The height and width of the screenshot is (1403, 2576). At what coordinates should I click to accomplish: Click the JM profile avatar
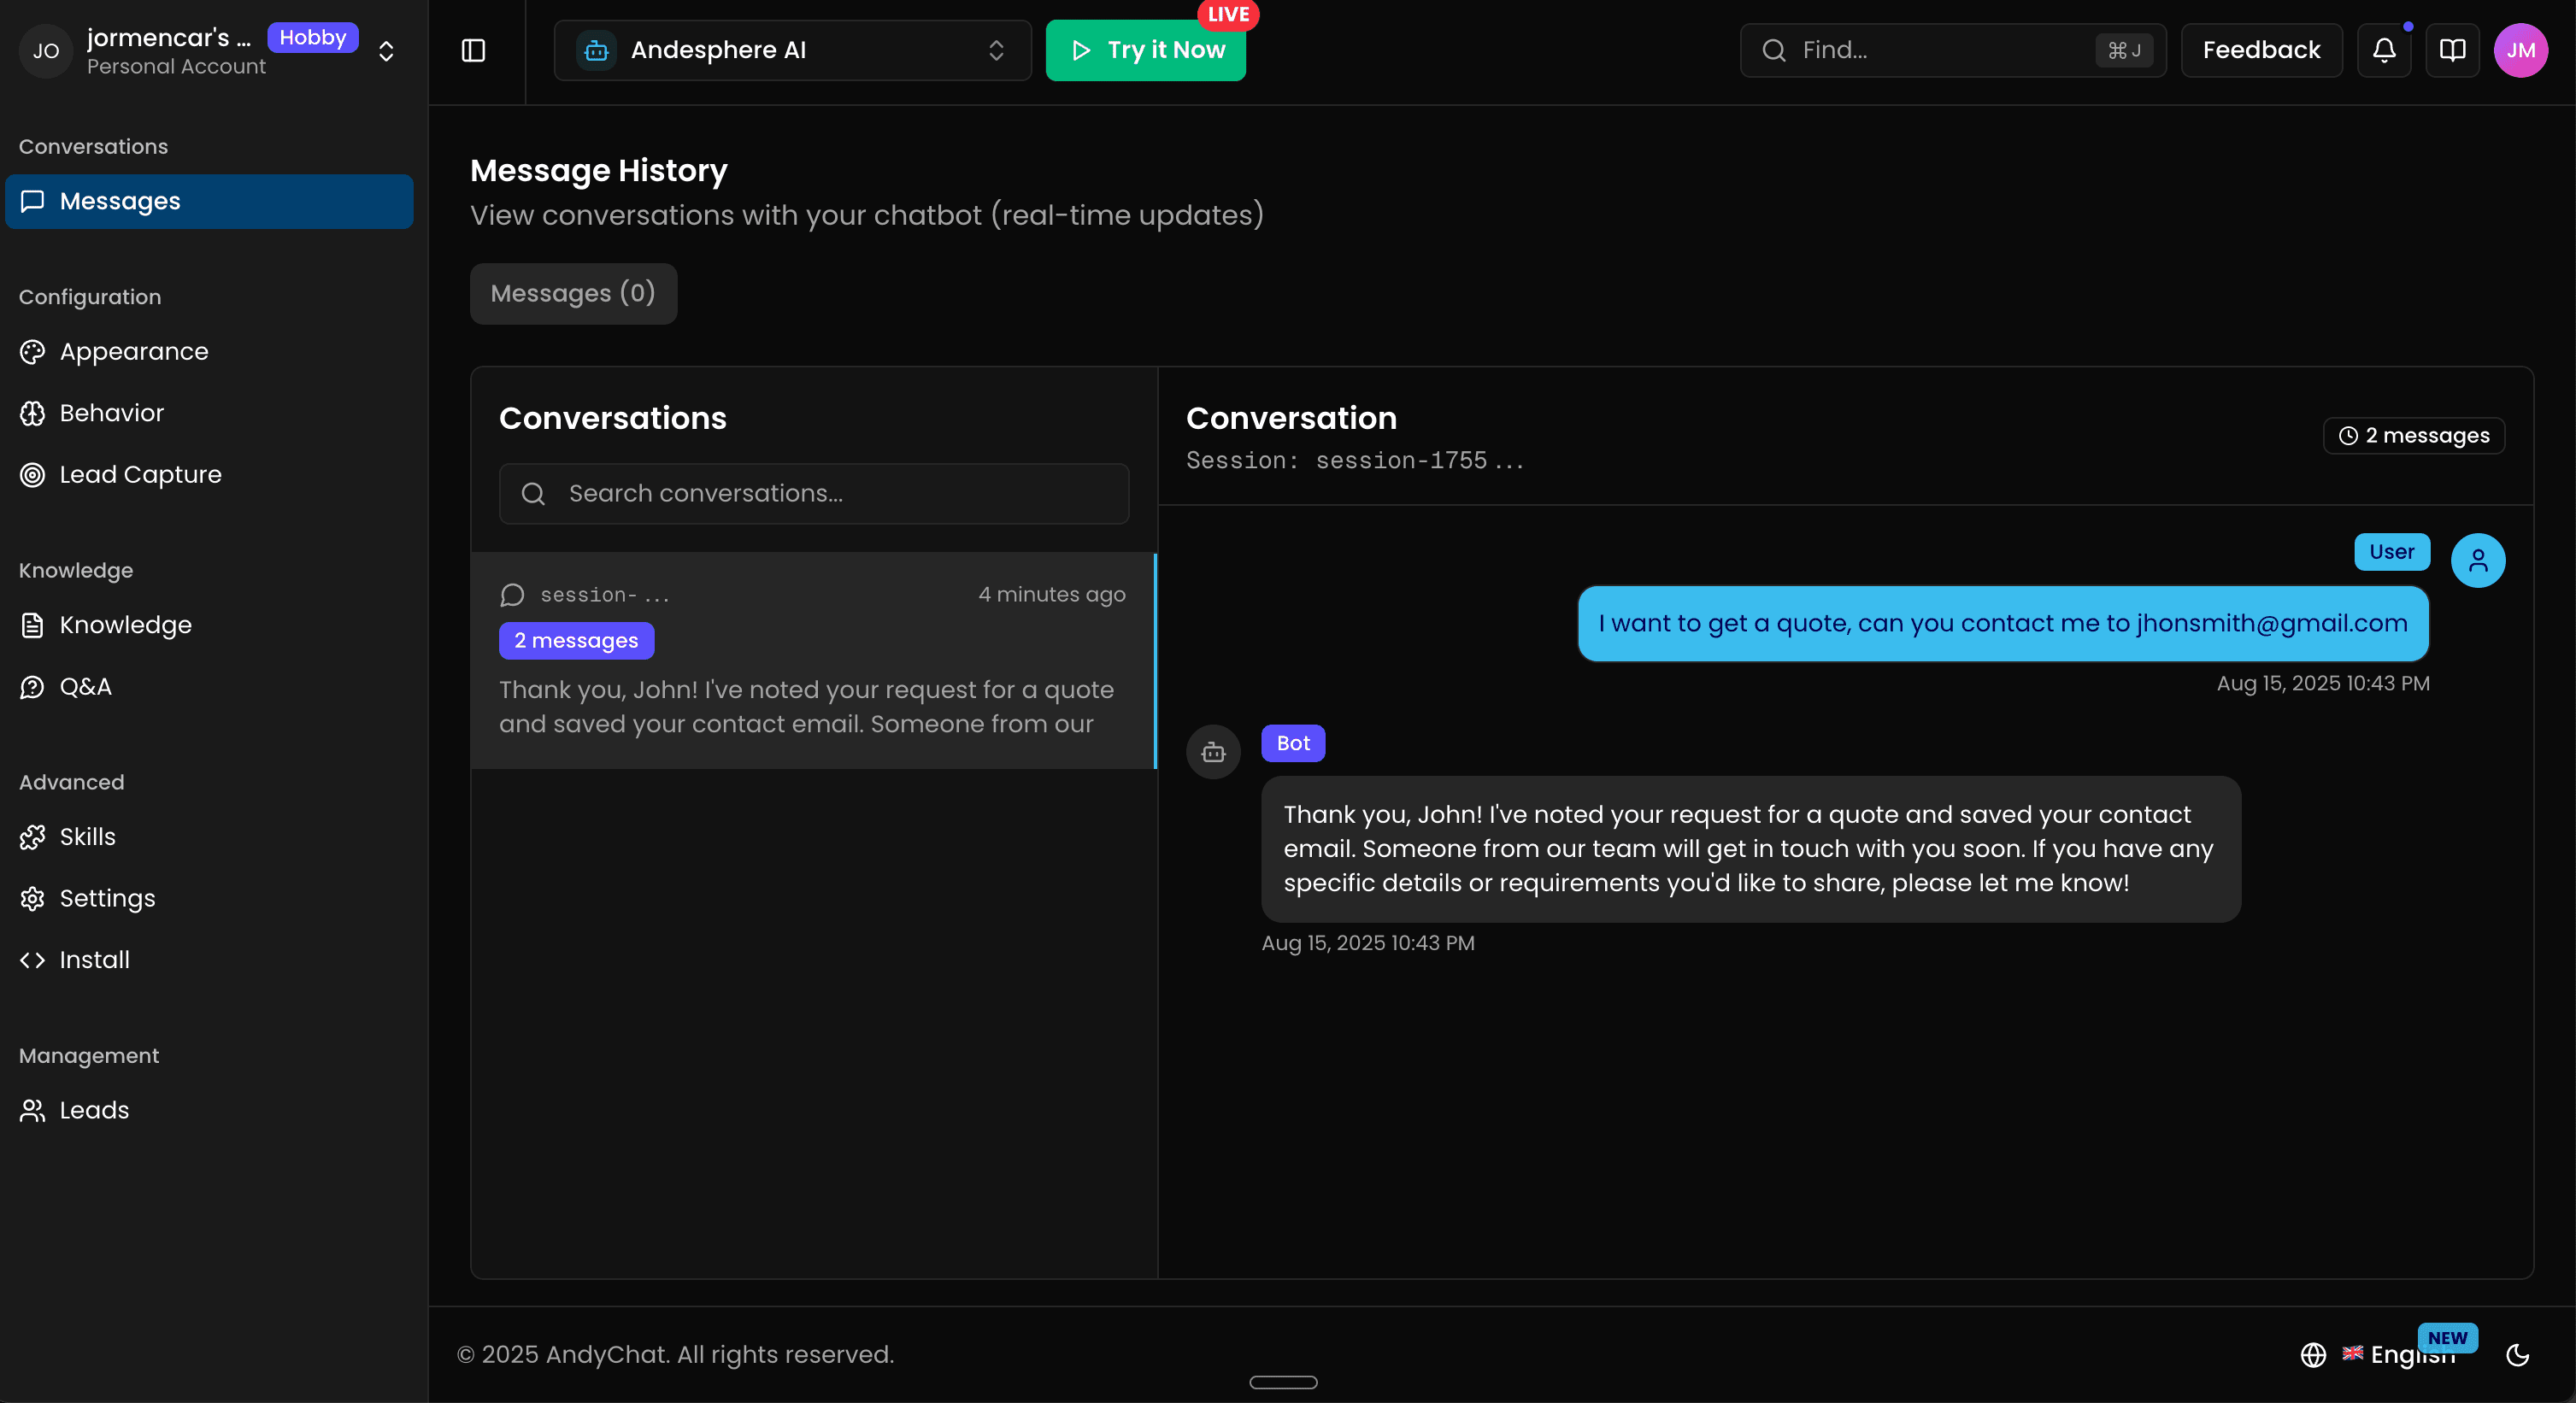[2520, 50]
